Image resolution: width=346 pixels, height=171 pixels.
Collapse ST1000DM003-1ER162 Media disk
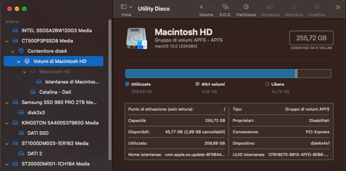[7, 144]
